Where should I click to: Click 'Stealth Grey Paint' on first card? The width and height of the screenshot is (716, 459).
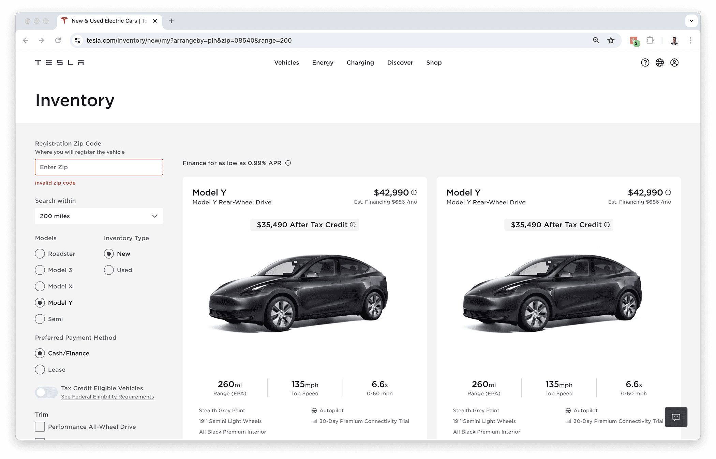[222, 411]
